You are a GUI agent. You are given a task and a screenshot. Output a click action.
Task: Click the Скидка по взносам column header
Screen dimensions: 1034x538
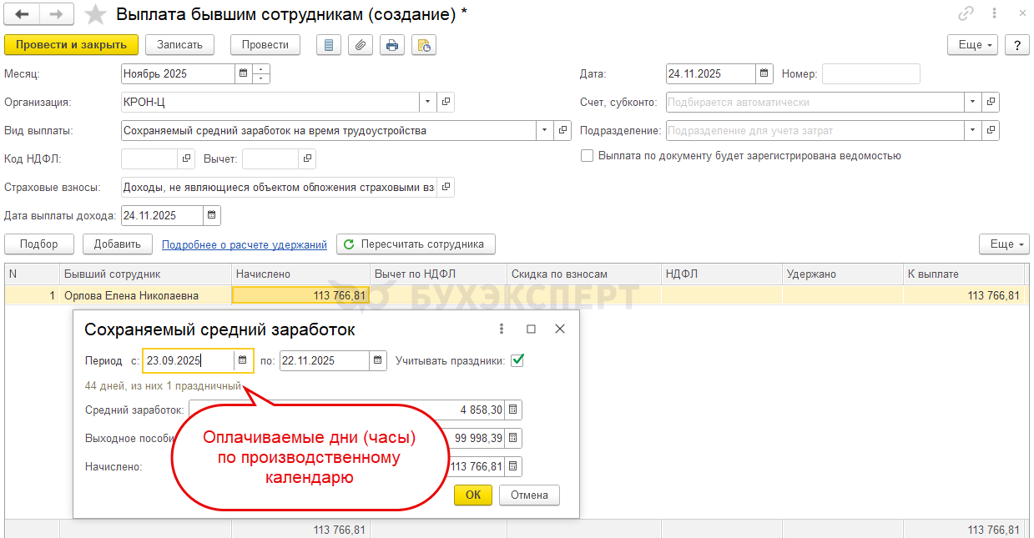coord(584,274)
